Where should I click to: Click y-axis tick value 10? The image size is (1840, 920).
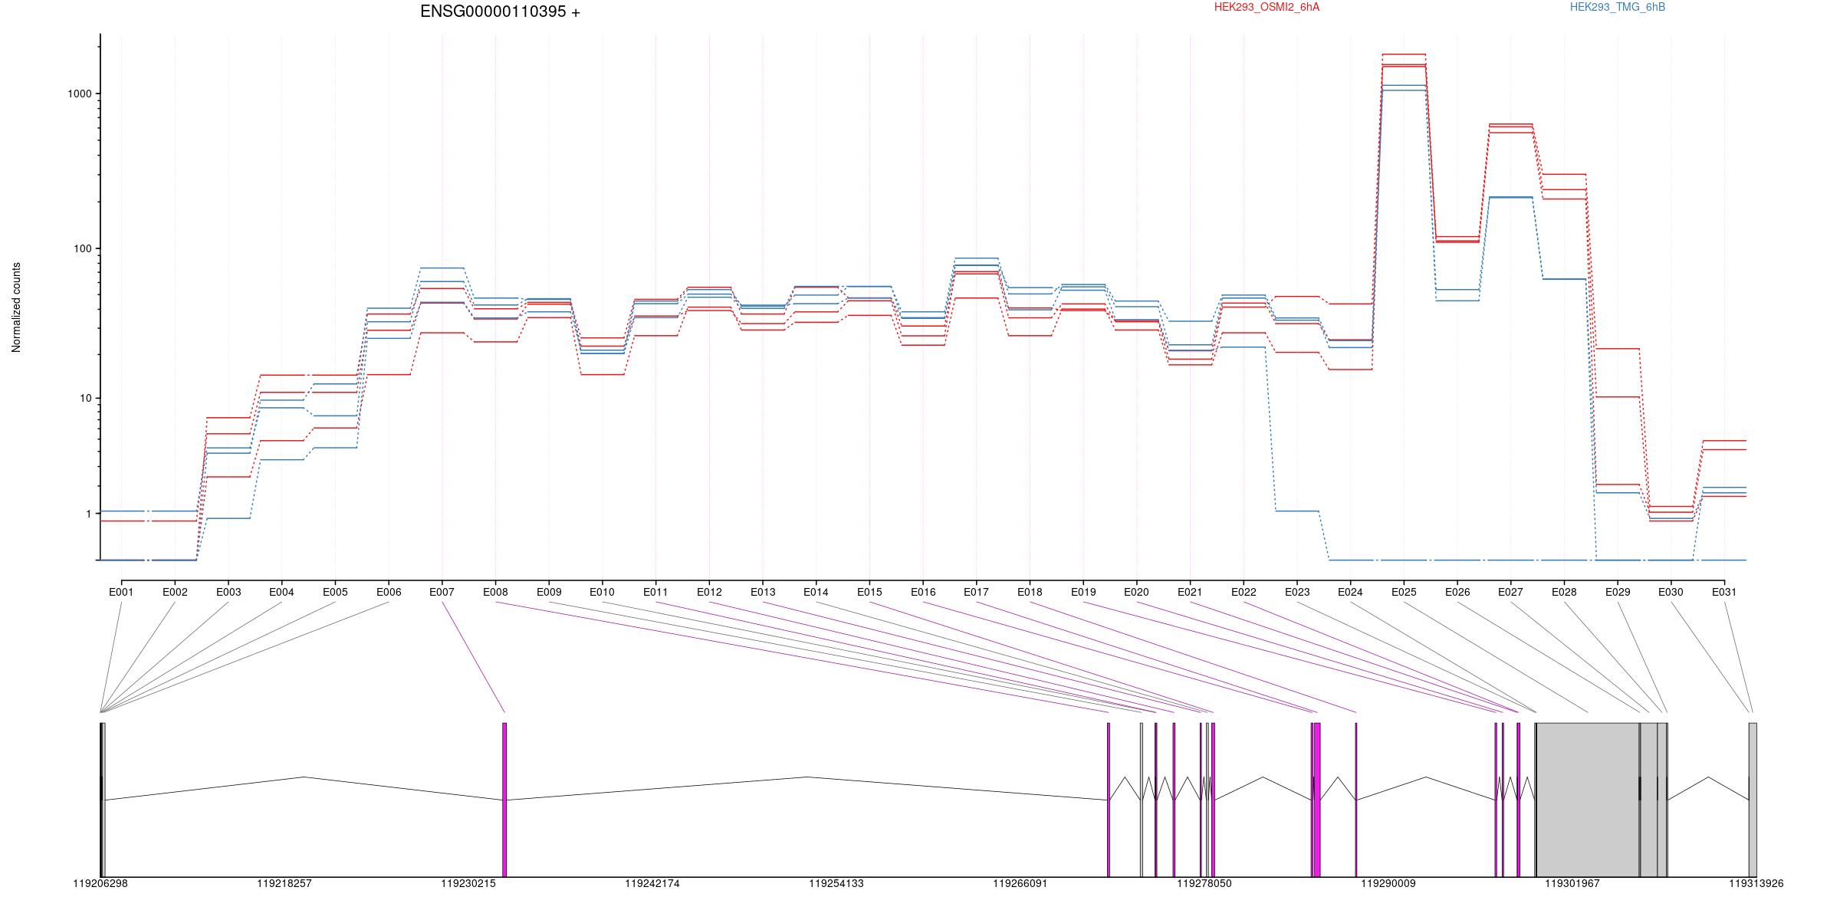pos(86,399)
